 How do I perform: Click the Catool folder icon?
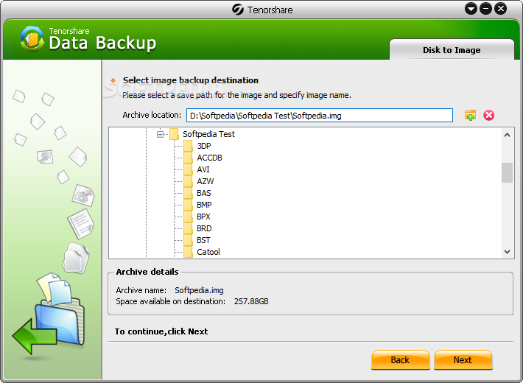[x=188, y=252]
